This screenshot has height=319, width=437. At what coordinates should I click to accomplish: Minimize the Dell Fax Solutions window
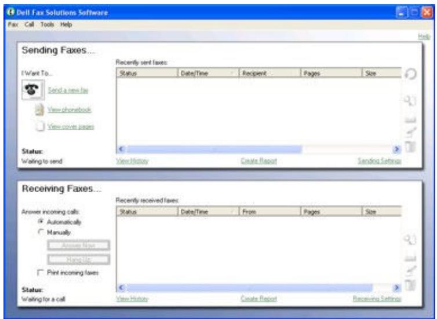[401, 12]
